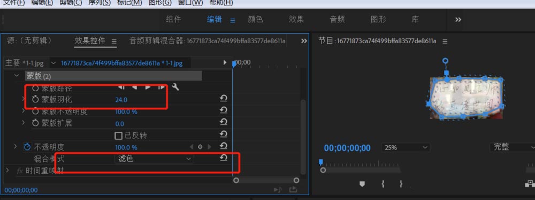Toggle the 蒙版羽化 stopwatch animation icon
Screen dimensions: 535x200
tap(35, 99)
